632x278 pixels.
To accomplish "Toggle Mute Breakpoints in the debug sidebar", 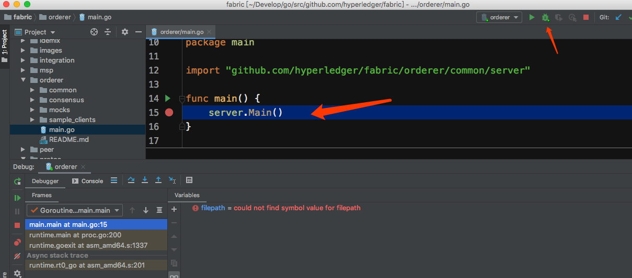I will click(17, 256).
